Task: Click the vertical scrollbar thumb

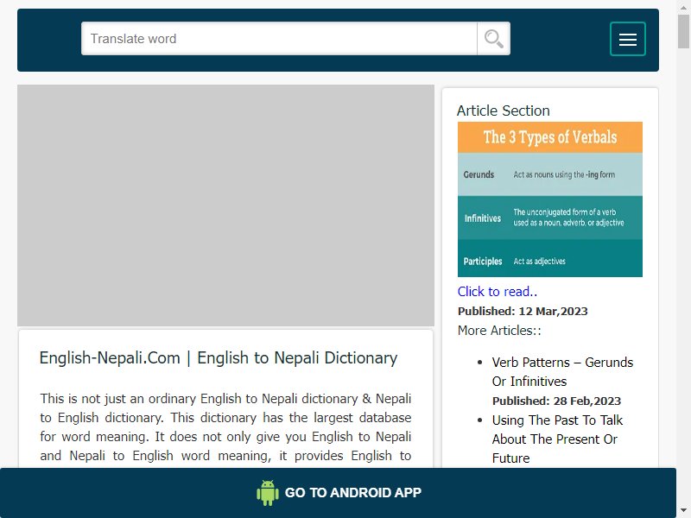Action: (x=683, y=31)
